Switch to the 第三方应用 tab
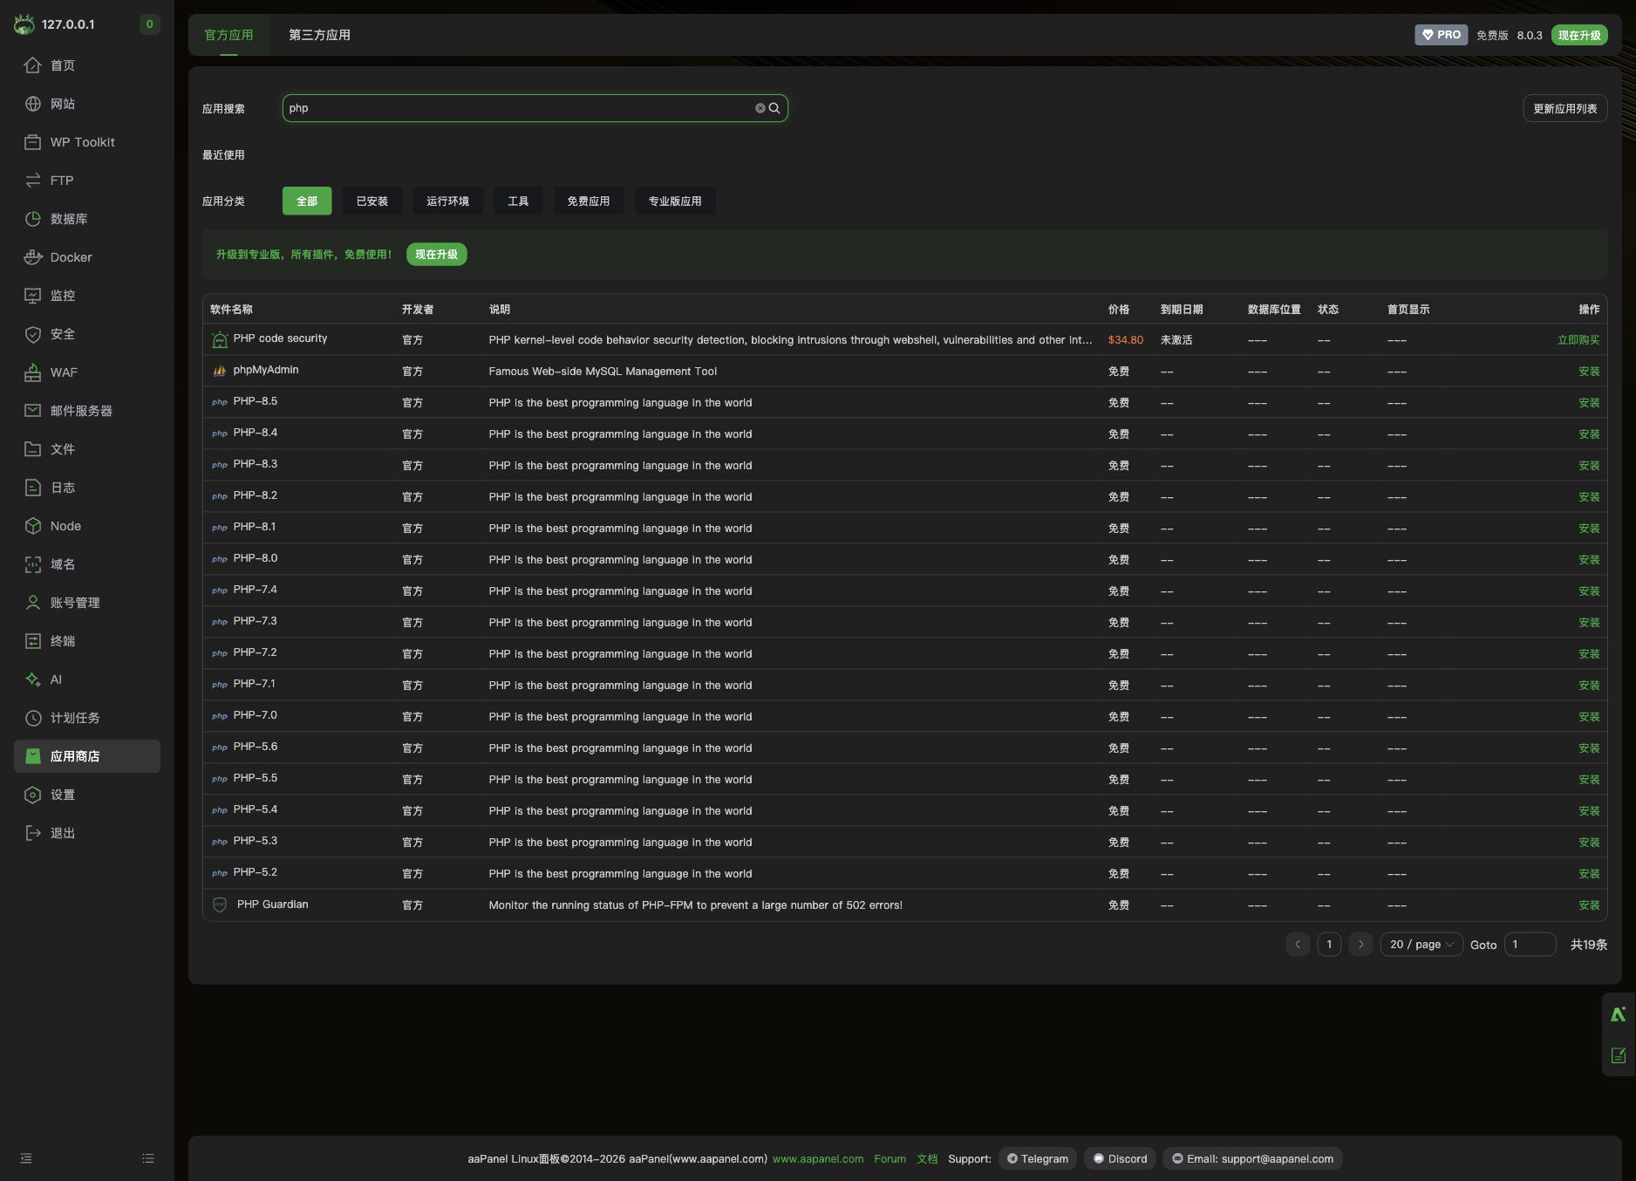 click(x=319, y=35)
